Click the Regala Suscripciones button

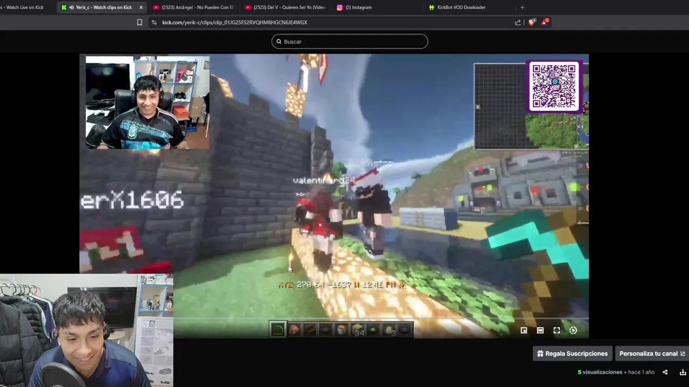[572, 354]
